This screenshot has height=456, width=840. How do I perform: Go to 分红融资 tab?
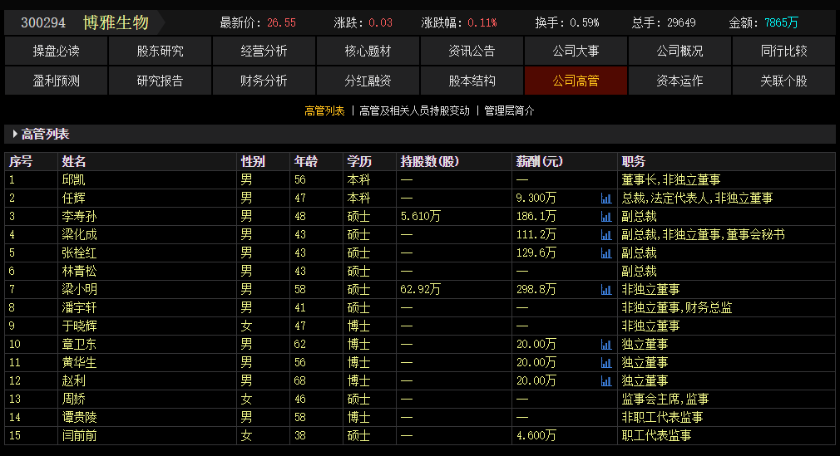pos(368,81)
